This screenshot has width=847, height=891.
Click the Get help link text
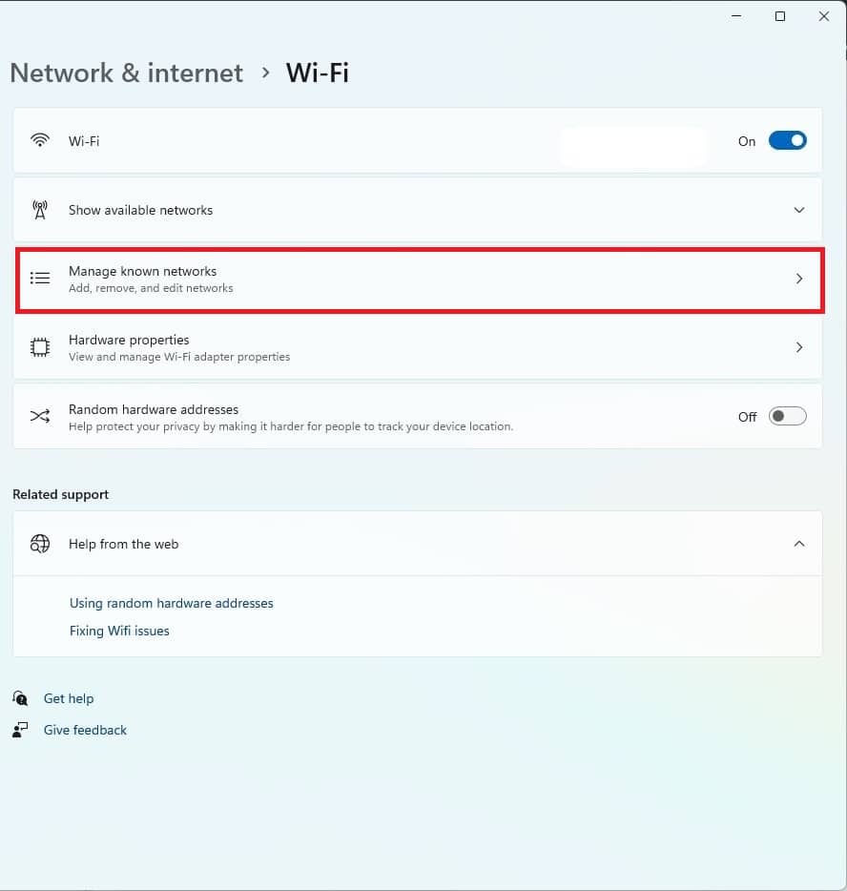[69, 698]
